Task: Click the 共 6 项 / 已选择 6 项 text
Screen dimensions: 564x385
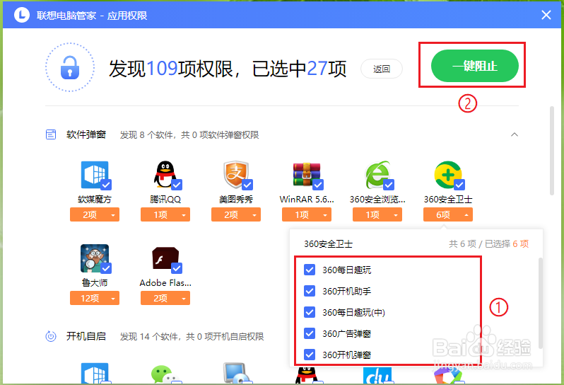Action: coord(489,244)
